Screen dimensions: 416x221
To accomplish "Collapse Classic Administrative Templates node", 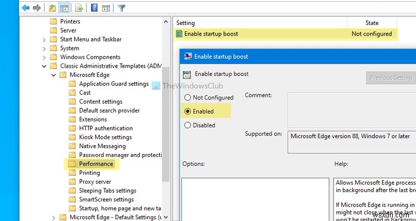I will [44, 66].
